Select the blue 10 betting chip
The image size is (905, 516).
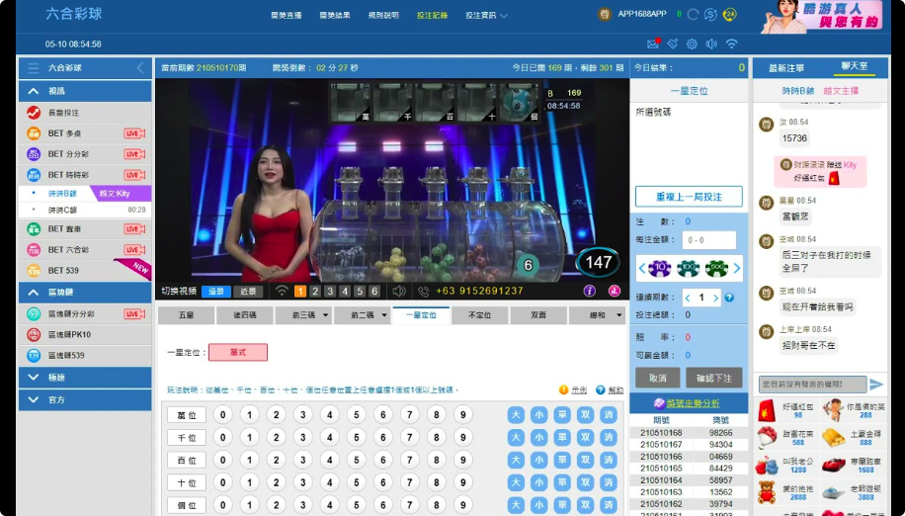660,268
